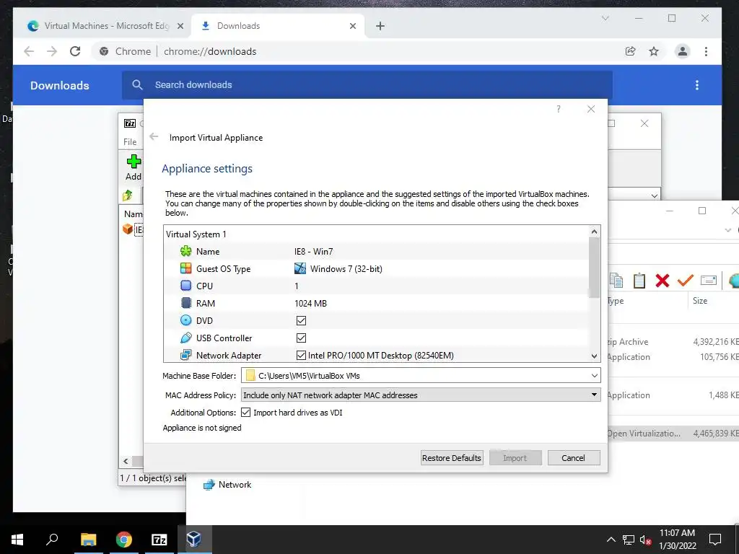Select the Downloads tab
Viewport: 739px width, 554px height.
pos(278,26)
